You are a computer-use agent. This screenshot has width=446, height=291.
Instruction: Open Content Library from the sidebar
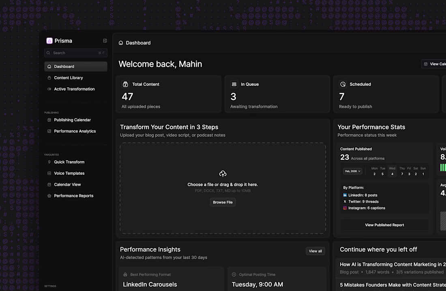tap(68, 78)
